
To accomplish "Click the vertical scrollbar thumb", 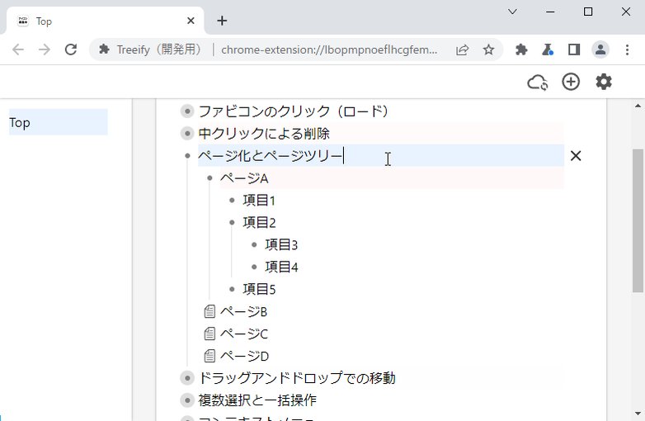I will (x=638, y=221).
